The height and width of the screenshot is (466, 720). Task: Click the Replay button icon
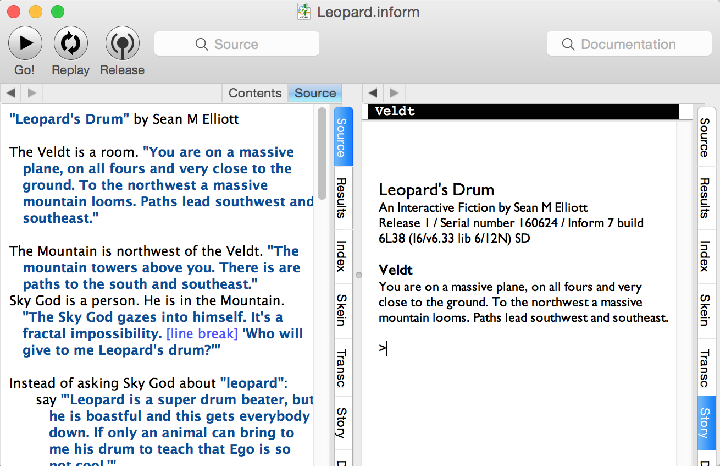(71, 43)
